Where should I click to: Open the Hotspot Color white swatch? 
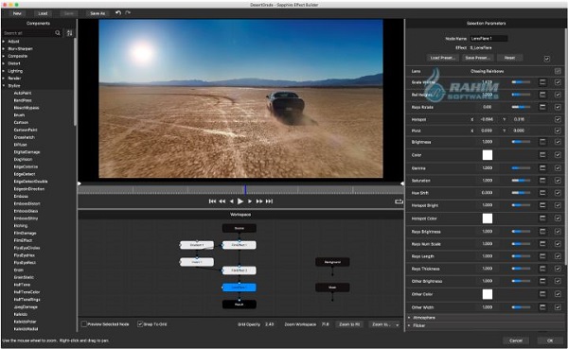tap(488, 218)
